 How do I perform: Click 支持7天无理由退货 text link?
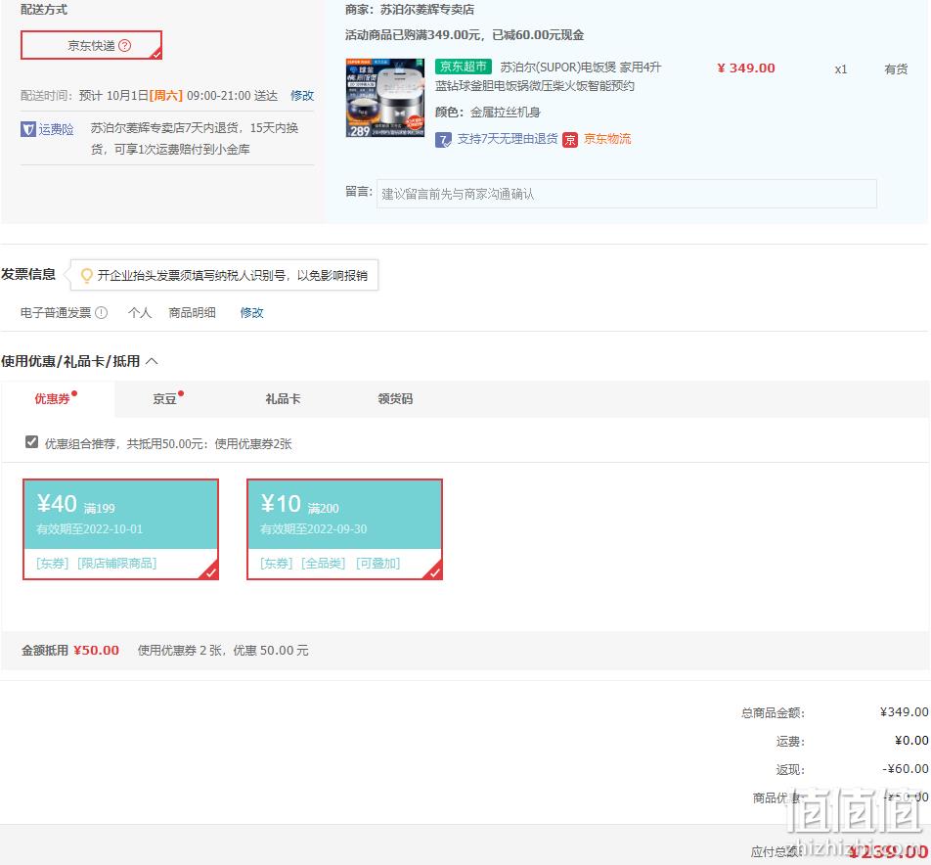[508, 139]
